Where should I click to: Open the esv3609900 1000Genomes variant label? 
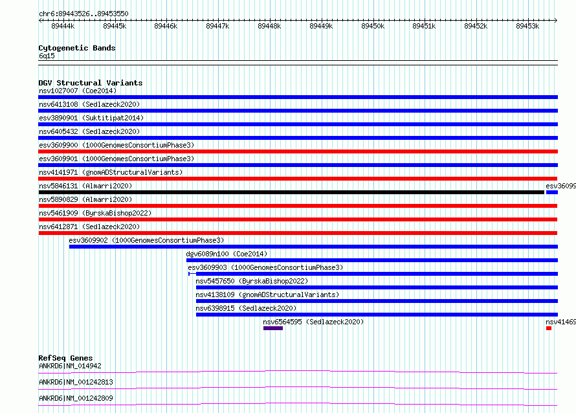pyautogui.click(x=116, y=145)
